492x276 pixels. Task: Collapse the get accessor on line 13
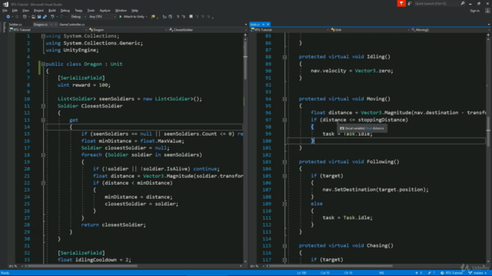pyautogui.click(x=43, y=120)
